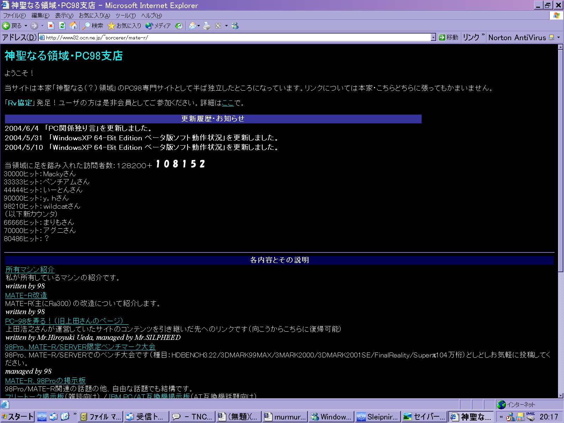Image resolution: width=564 pixels, height=423 pixels.
Task: Expand the address bar dropdown arrow
Action: coord(433,37)
